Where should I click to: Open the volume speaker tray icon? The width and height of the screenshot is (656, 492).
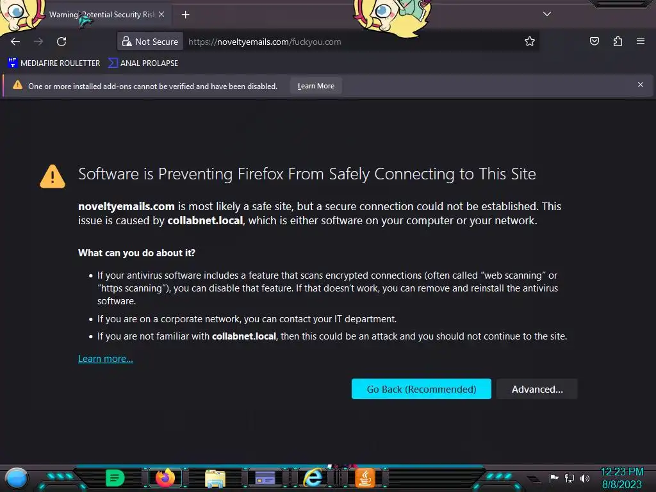585,478
